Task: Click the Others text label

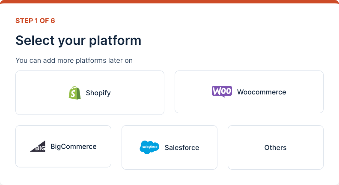Action: [x=275, y=147]
